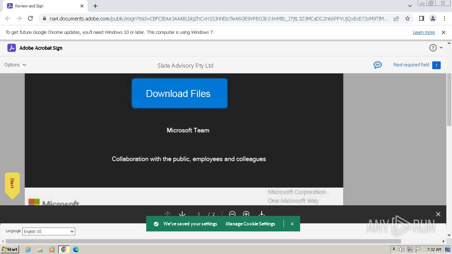This screenshot has width=452, height=254.
Task: Zoom out with the minus icon
Action: 232,214
